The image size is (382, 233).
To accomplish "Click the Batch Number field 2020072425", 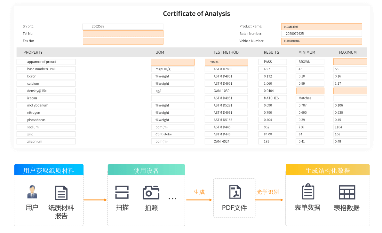I will 322,34.
